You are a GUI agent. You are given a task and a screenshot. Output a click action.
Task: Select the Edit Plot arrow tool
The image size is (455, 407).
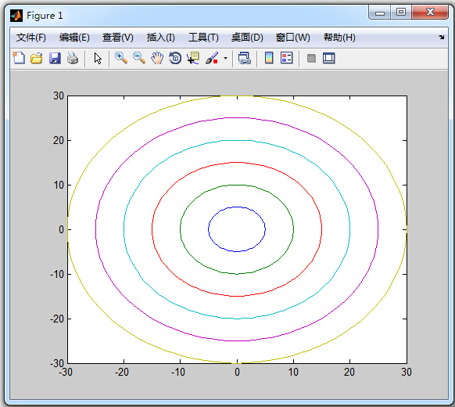tap(98, 58)
